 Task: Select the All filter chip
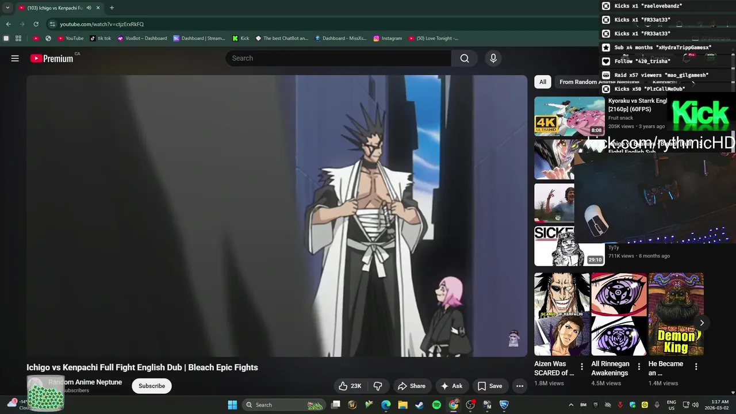pos(542,82)
